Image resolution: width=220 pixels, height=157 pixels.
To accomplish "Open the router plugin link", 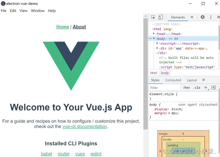I will click(x=64, y=154).
